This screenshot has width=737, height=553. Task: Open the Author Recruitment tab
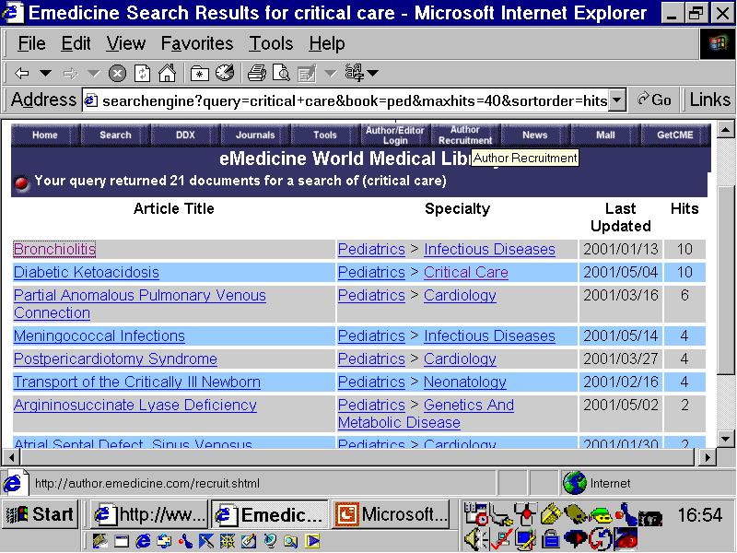[465, 135]
